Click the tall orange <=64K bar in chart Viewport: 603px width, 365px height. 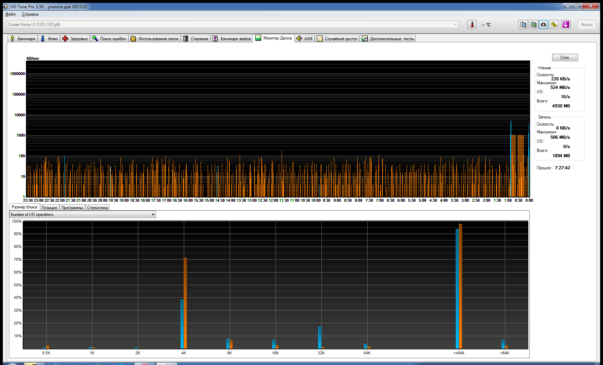pos(461,286)
